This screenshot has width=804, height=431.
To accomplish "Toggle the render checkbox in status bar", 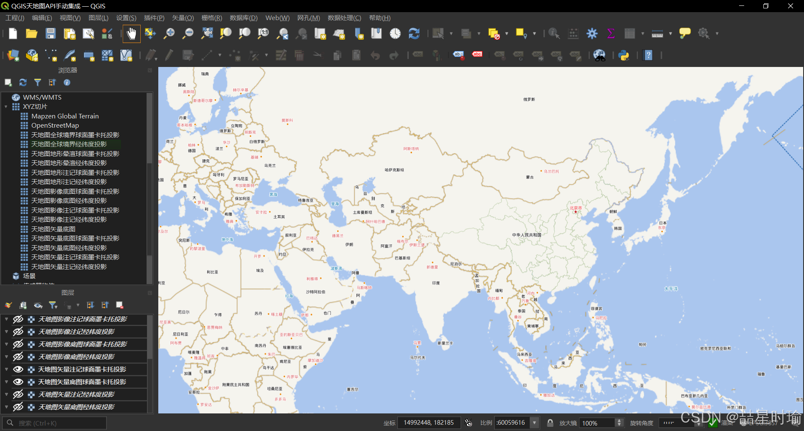I will (x=713, y=423).
